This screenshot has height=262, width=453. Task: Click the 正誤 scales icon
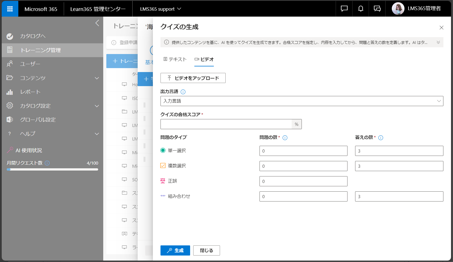click(x=163, y=181)
